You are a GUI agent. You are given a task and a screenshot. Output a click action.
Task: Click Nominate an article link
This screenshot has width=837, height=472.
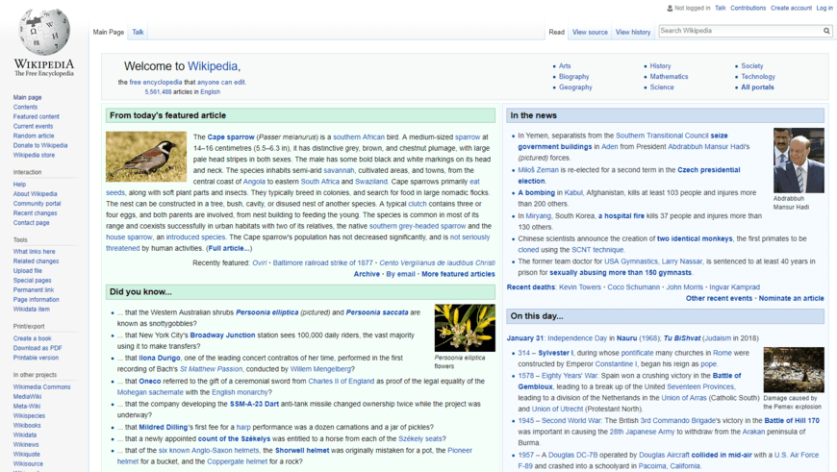(791, 299)
